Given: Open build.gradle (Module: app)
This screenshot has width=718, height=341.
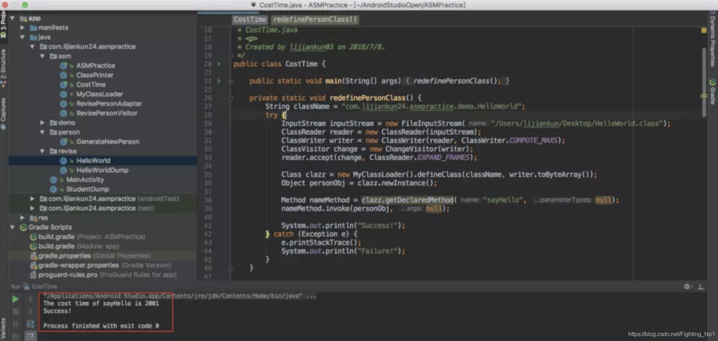Looking at the screenshot, I should pyautogui.click(x=74, y=246).
